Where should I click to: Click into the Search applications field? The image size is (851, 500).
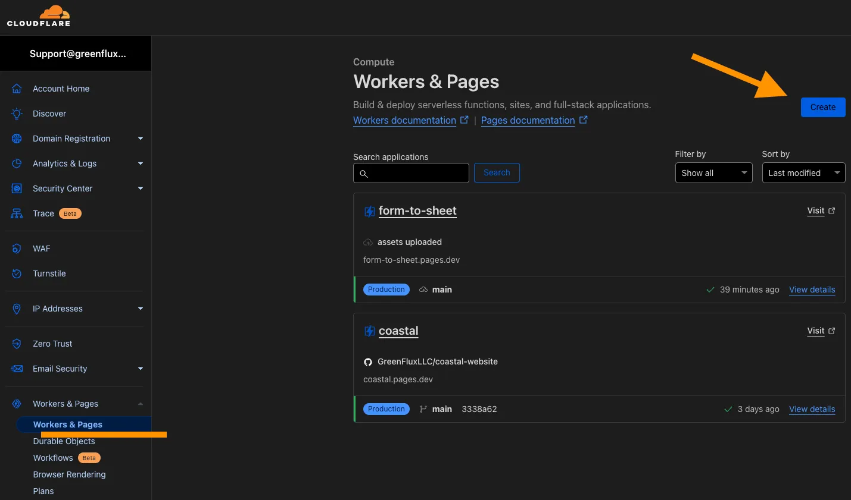417,173
